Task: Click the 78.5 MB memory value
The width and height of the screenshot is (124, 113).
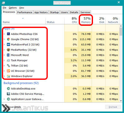Action: point(86,34)
